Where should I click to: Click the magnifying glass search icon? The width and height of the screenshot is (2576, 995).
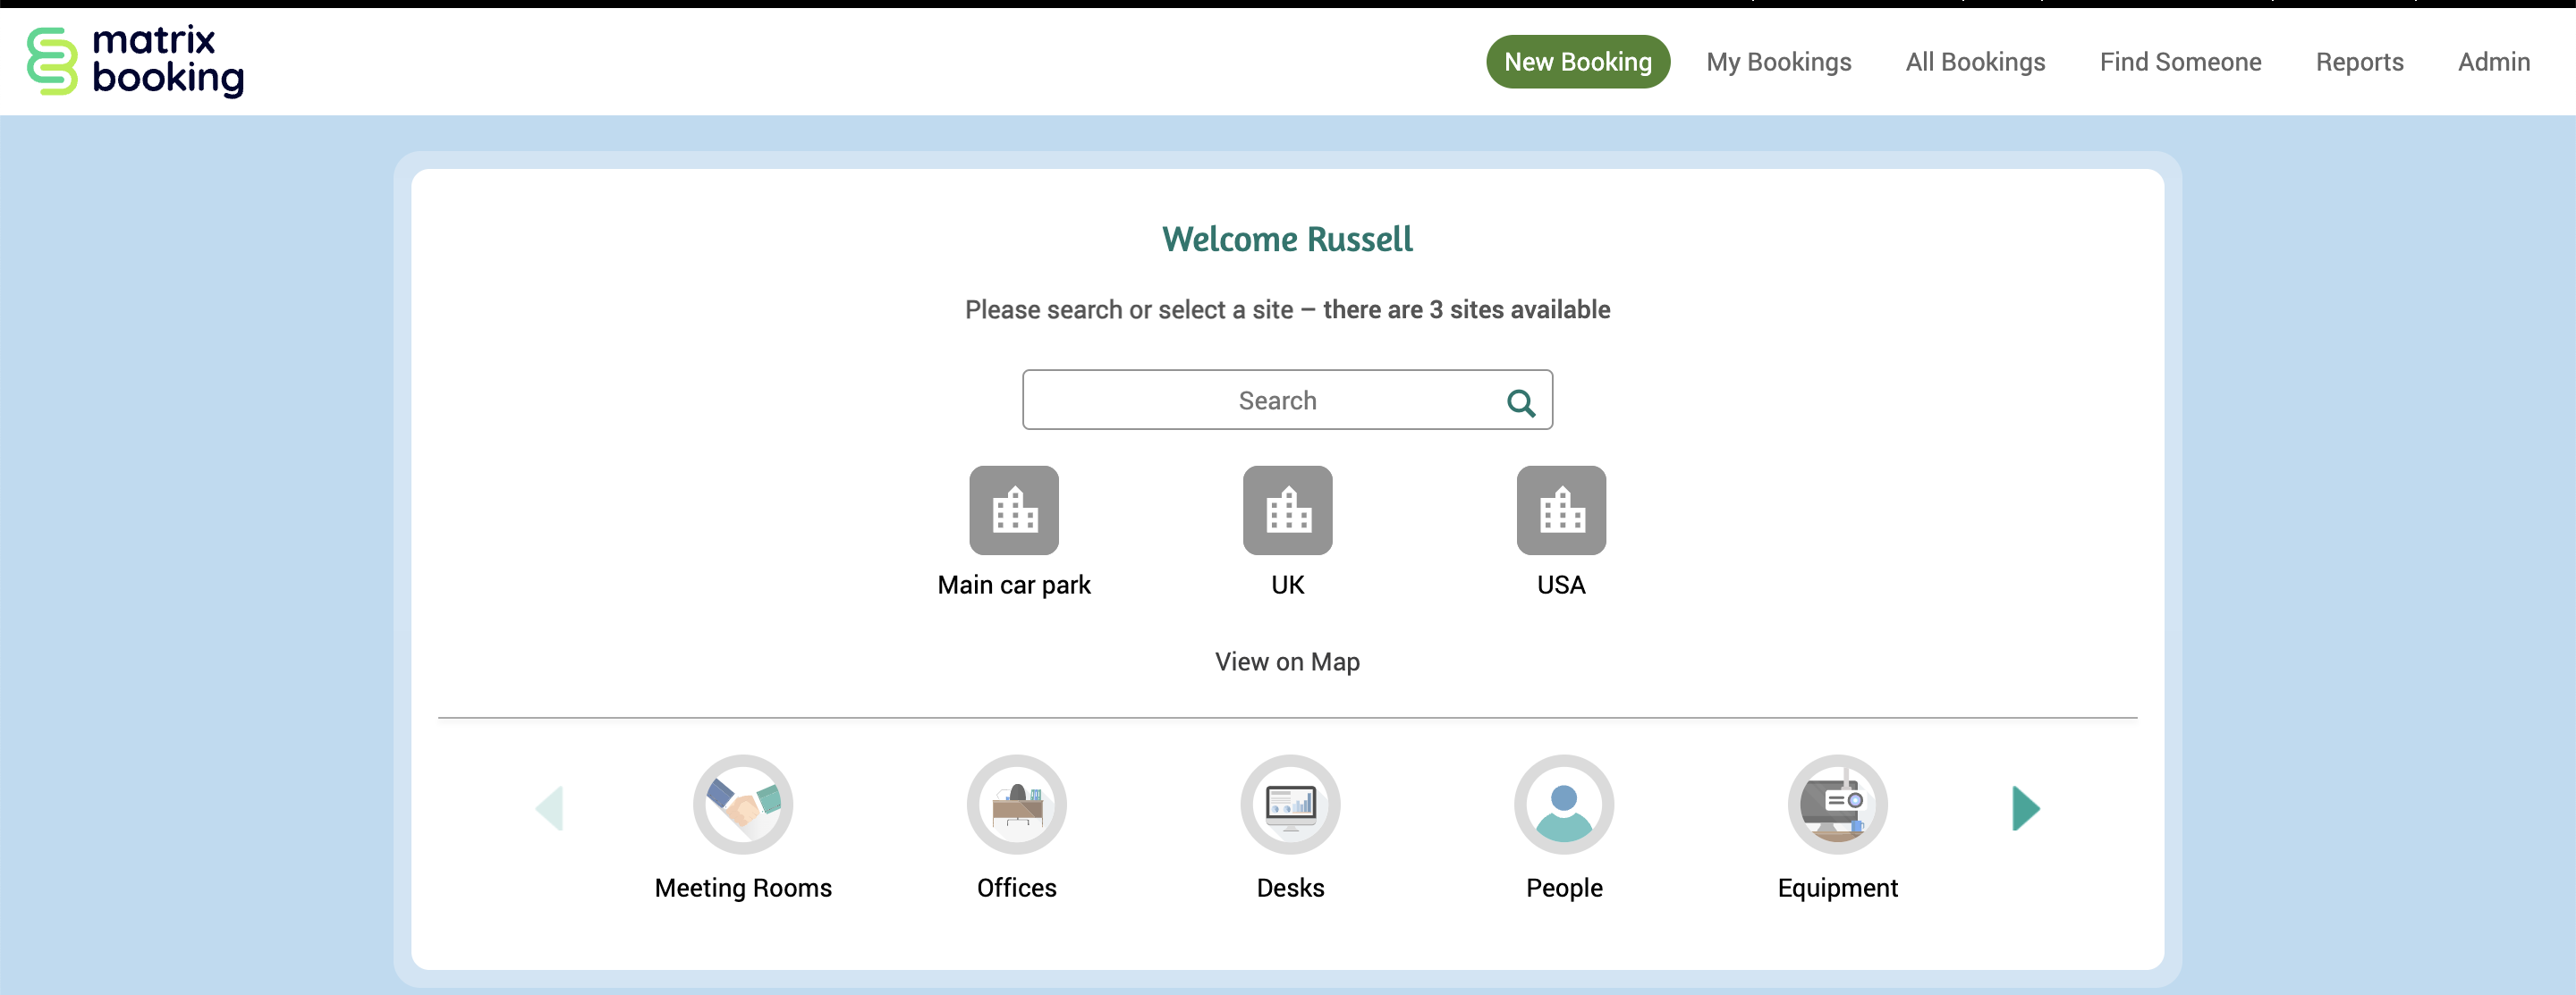[x=1520, y=402]
